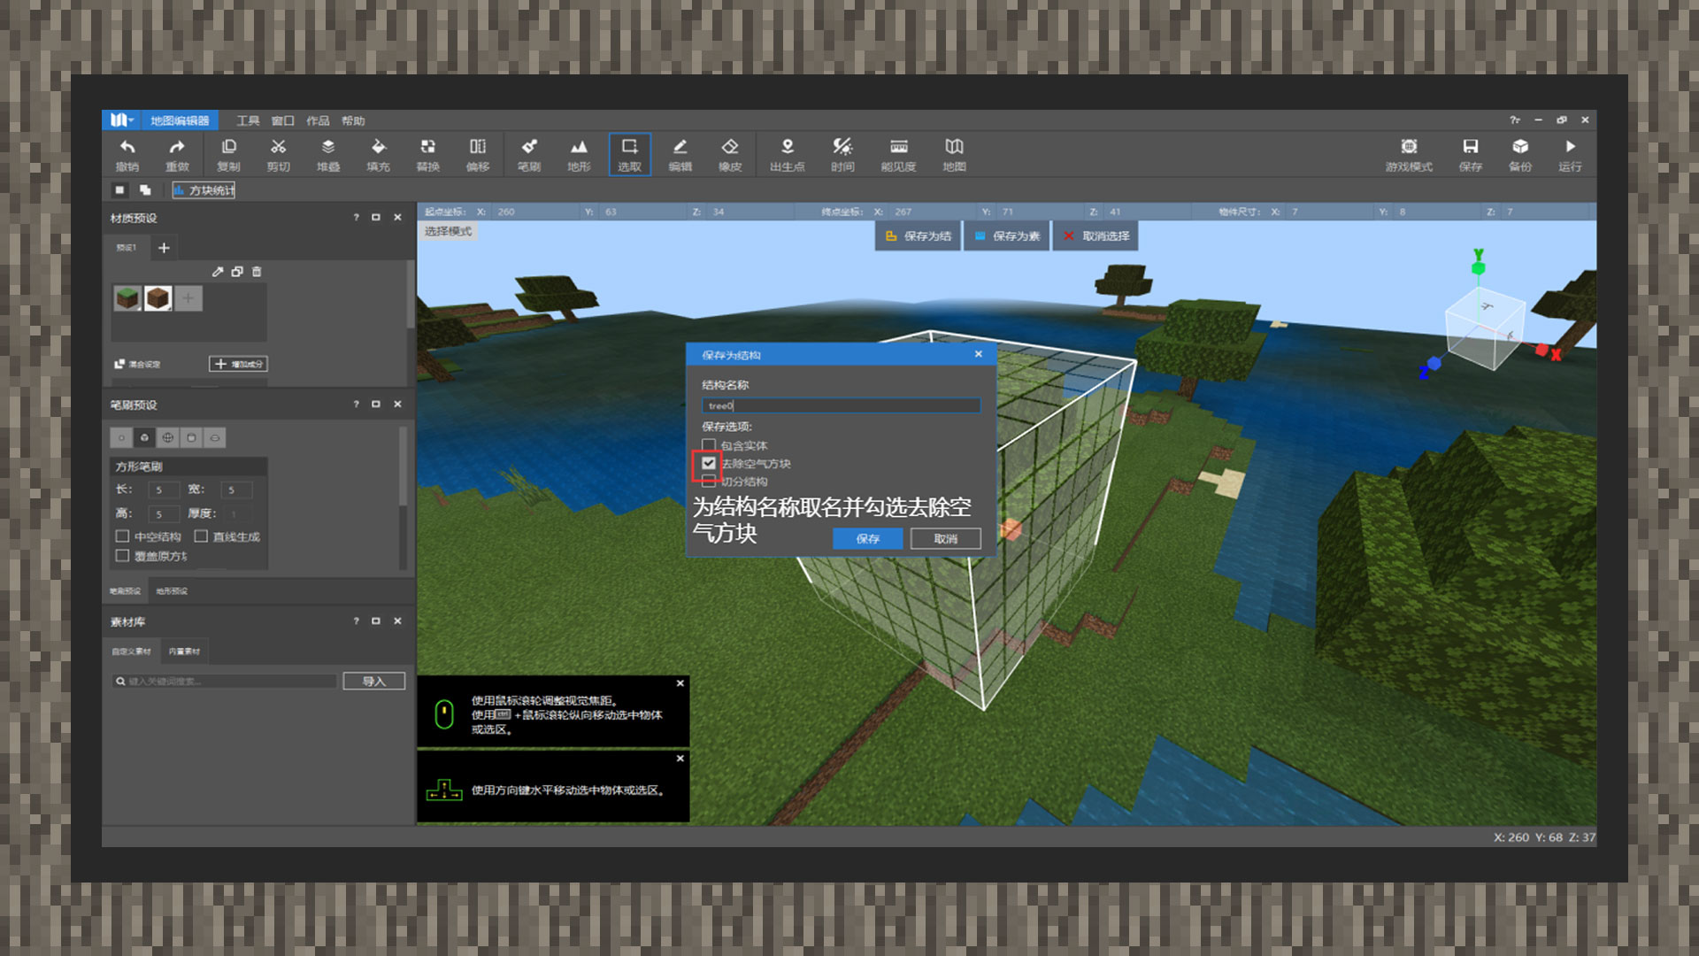The height and width of the screenshot is (956, 1699).
Task: Open the Time (时间) setting
Action: (x=842, y=154)
